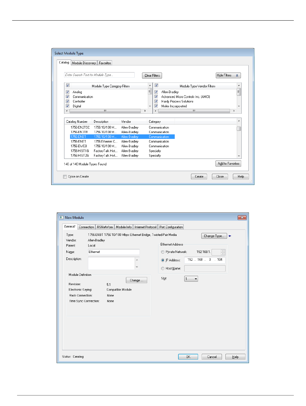Click the vendor filters vertical scrollbar thumb

point(239,92)
